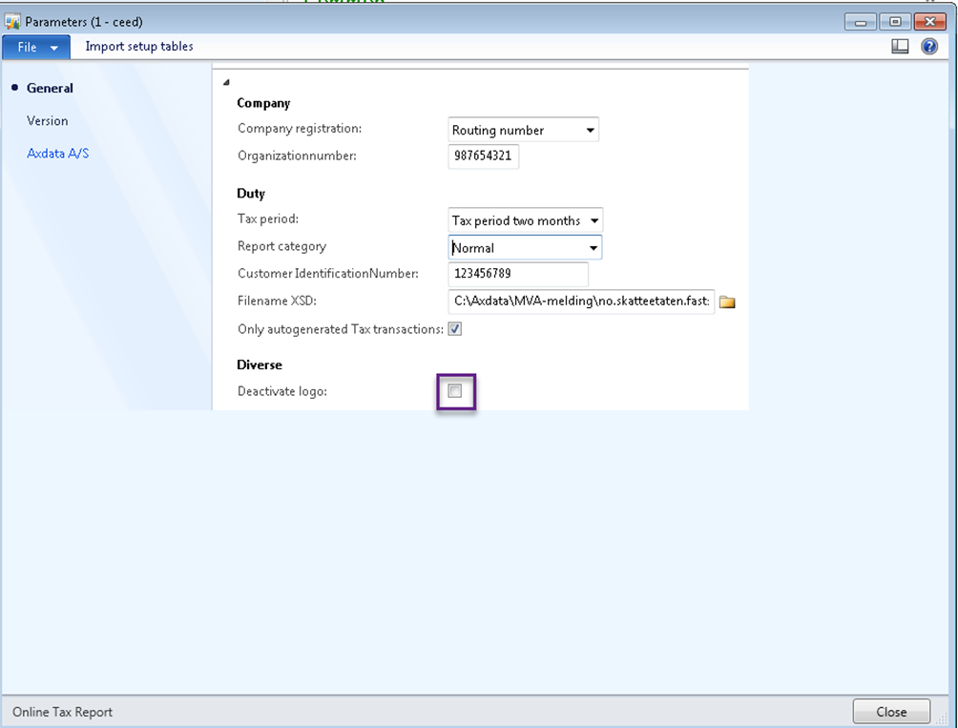Viewport: 958px width, 728px height.
Task: Maximize the Parameters window
Action: (x=895, y=22)
